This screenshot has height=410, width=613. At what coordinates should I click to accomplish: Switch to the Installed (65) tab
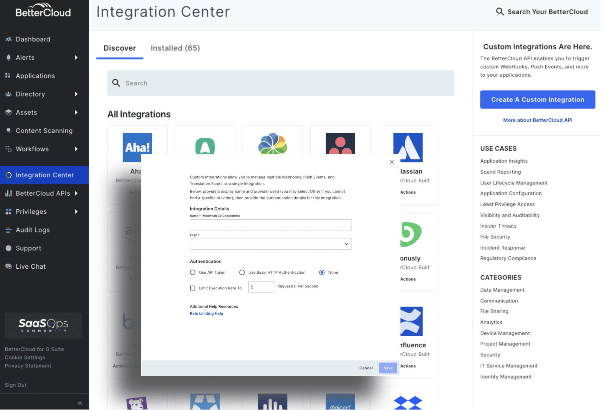(x=175, y=48)
